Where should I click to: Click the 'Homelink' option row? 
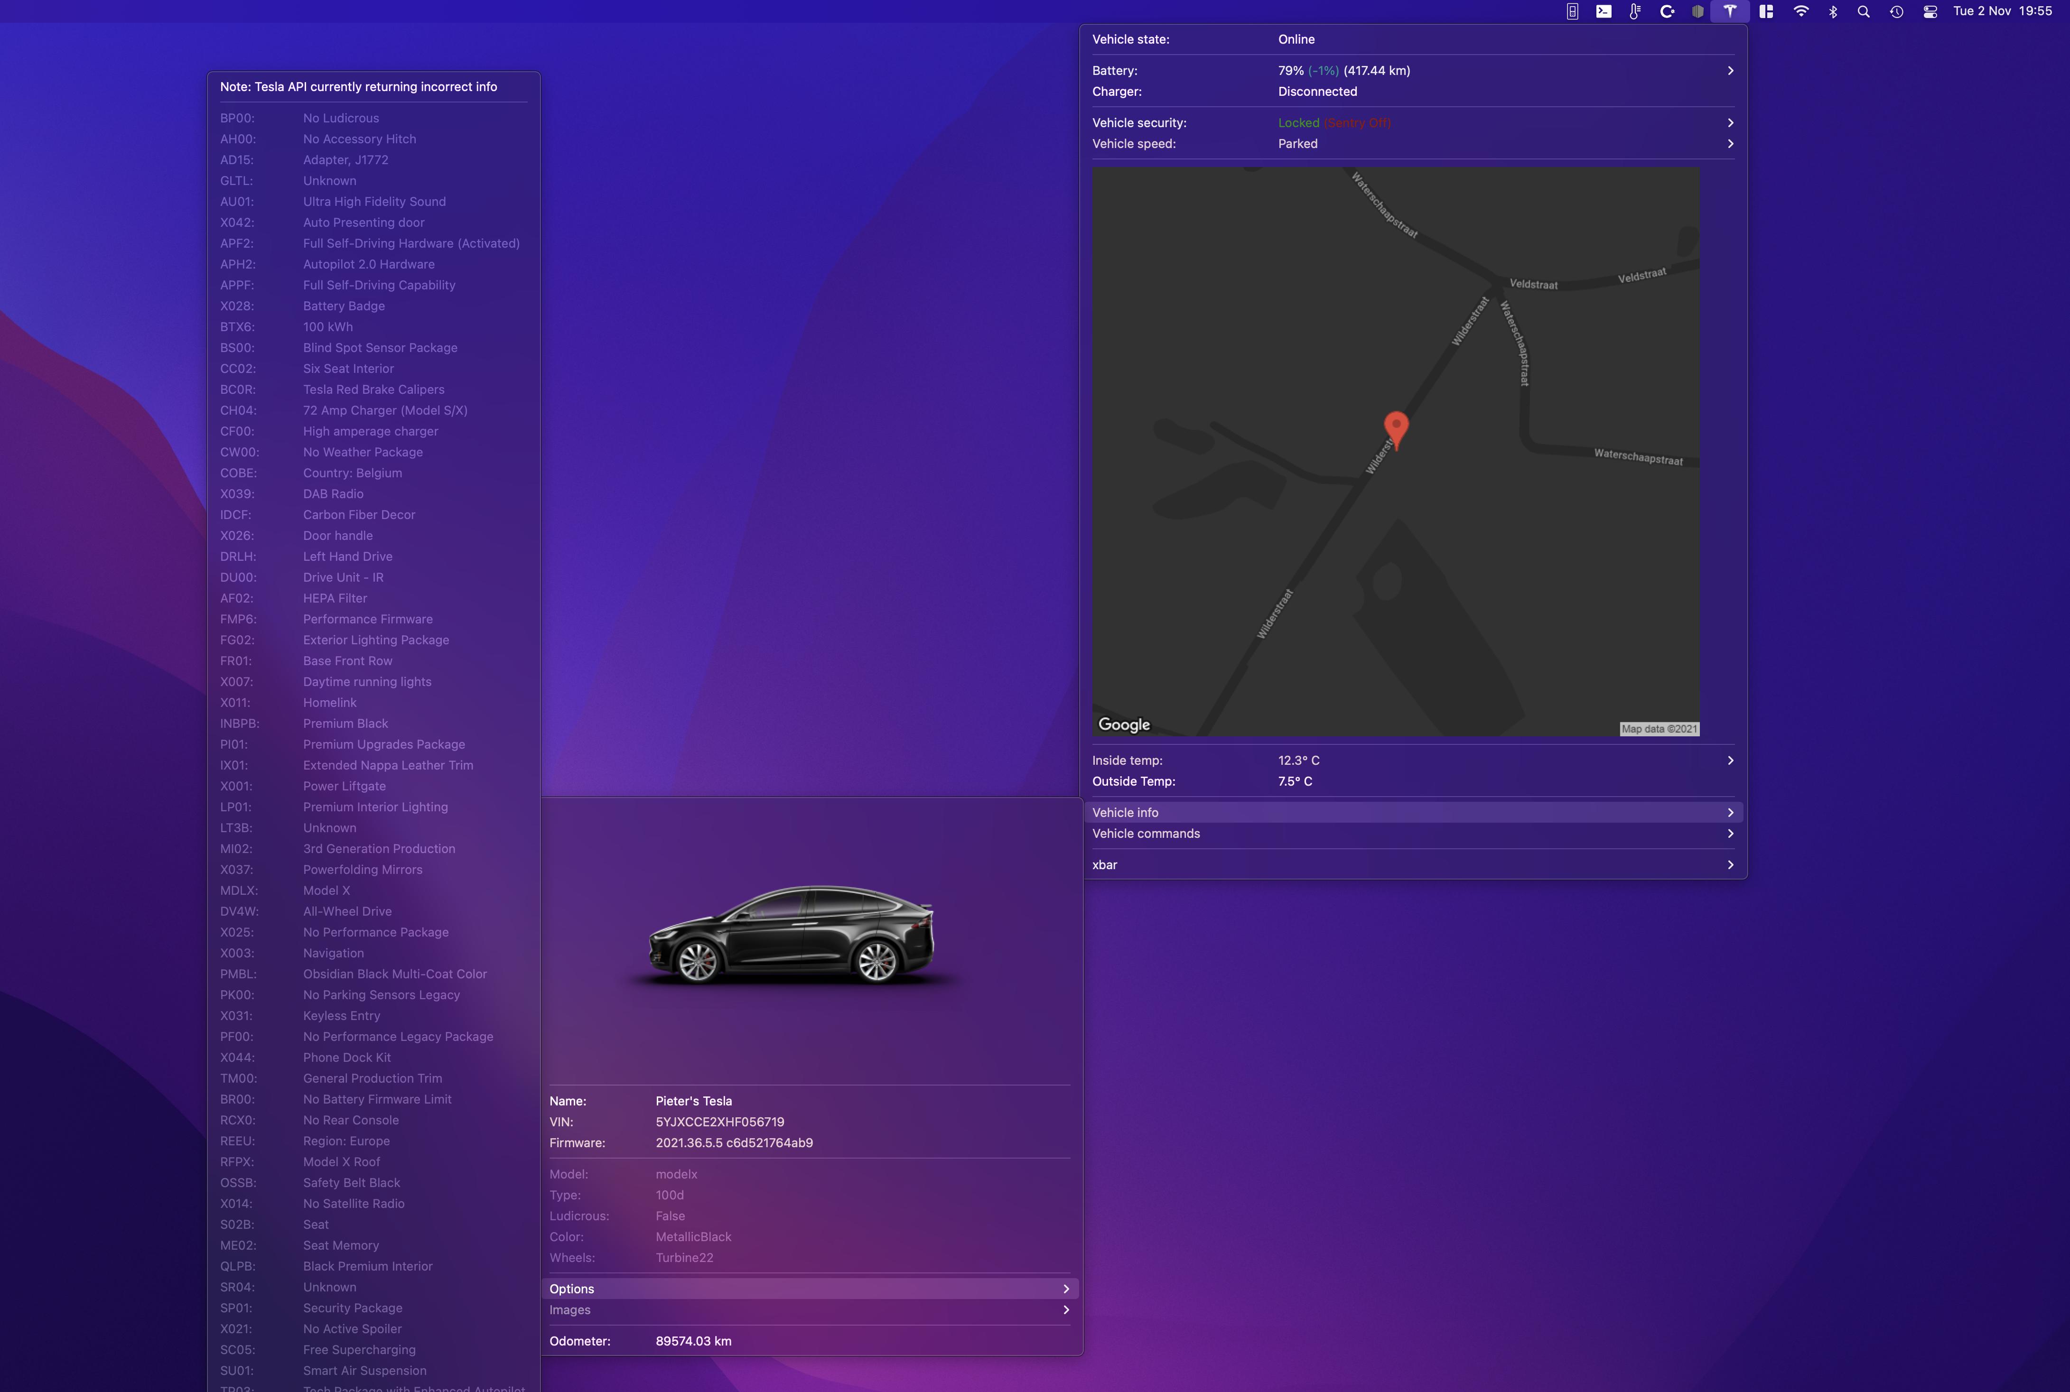tap(374, 703)
